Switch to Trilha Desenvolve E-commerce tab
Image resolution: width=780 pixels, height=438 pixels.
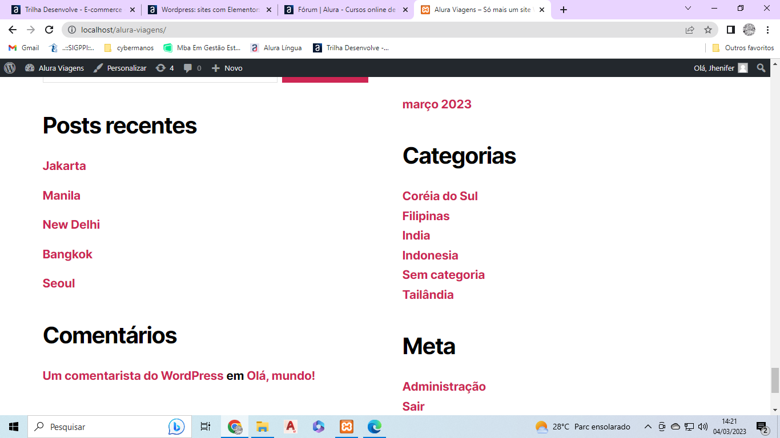73,10
